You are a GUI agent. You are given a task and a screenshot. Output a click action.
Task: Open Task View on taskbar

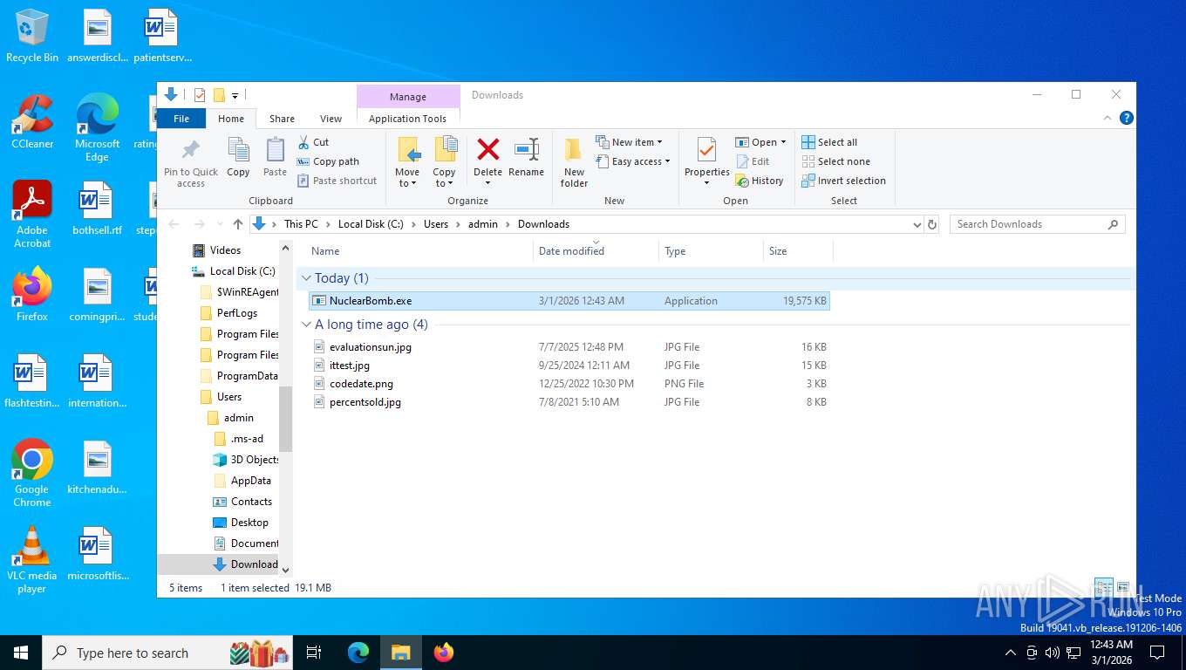coord(314,653)
